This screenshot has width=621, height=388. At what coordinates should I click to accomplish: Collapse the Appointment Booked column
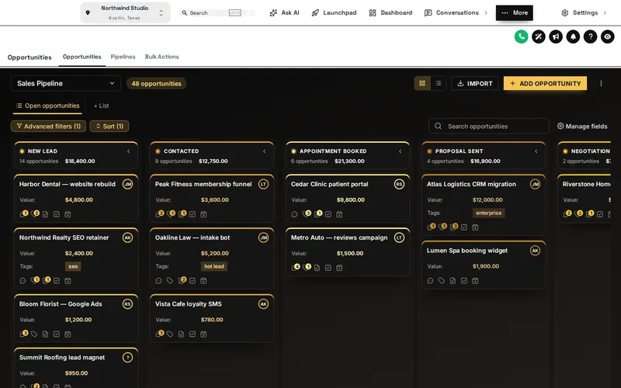point(400,151)
